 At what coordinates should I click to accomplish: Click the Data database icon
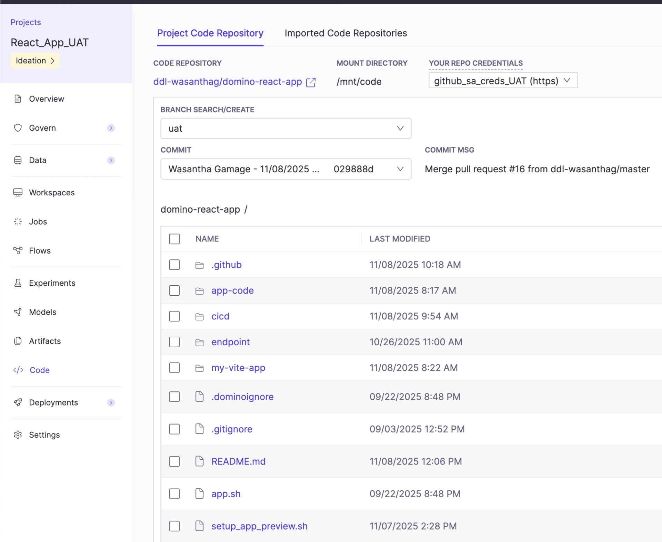18,160
